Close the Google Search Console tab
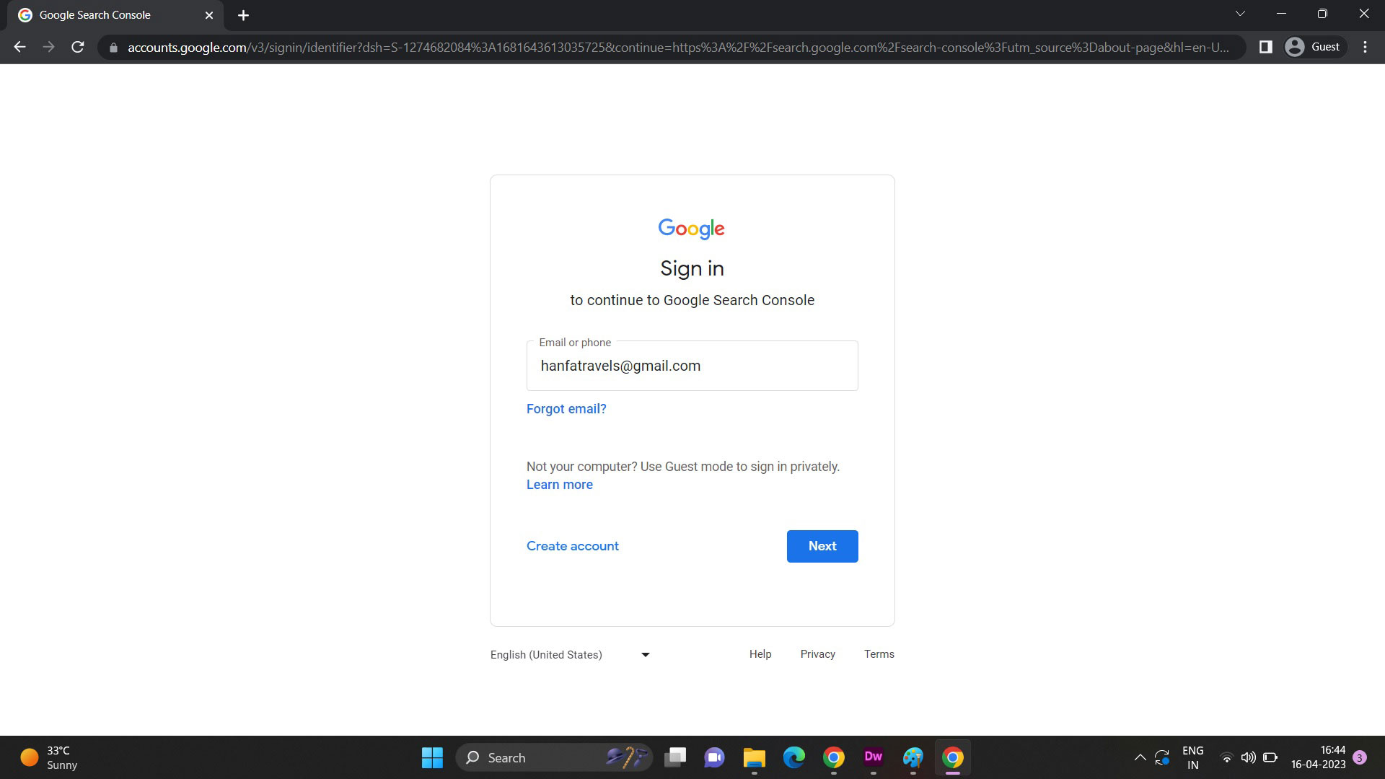Viewport: 1385px width, 779px height. (x=209, y=15)
